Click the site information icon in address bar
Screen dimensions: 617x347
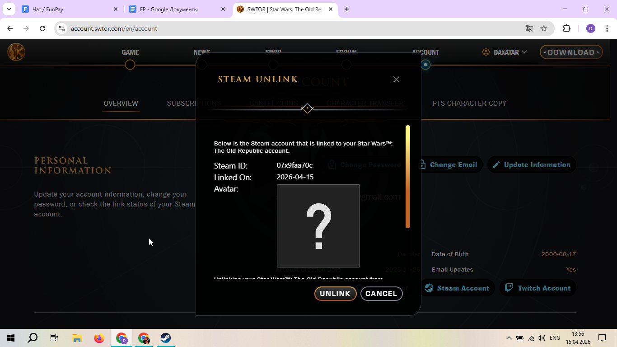tap(62, 28)
